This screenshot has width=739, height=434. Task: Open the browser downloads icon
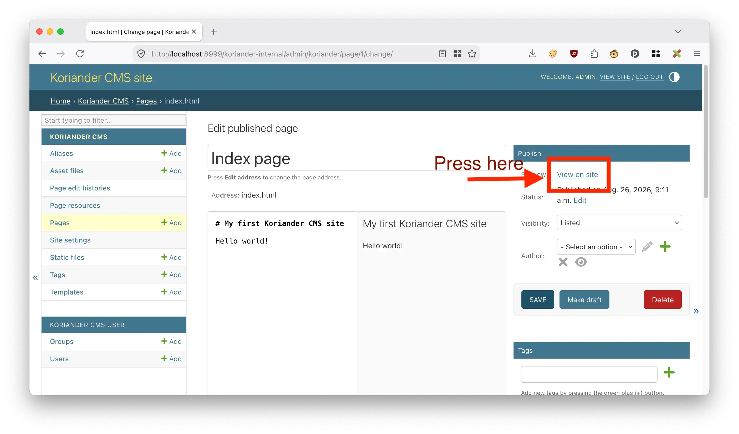533,54
